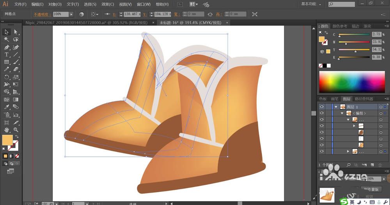Collapse the 图层 1 layer tree
The height and width of the screenshot is (205, 390).
click(335, 107)
